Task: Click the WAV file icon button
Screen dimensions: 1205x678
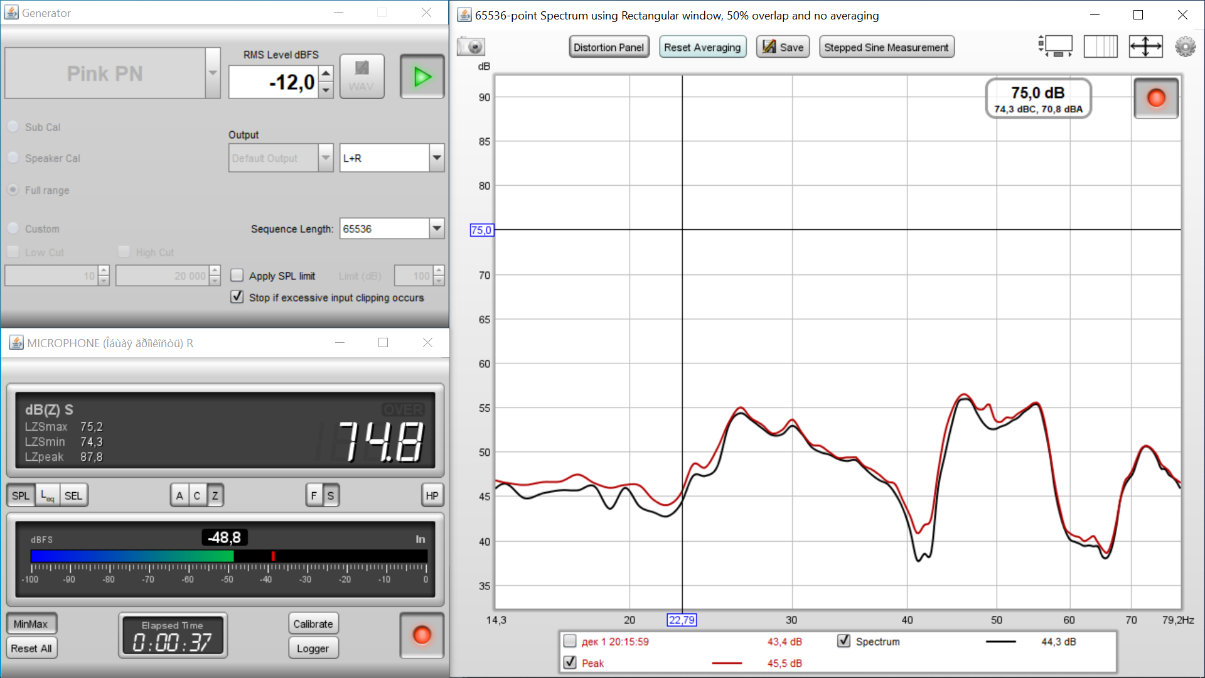Action: [x=361, y=77]
